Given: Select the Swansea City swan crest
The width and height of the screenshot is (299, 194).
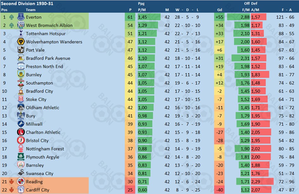Looking at the screenshot, I should coord(21,173).
